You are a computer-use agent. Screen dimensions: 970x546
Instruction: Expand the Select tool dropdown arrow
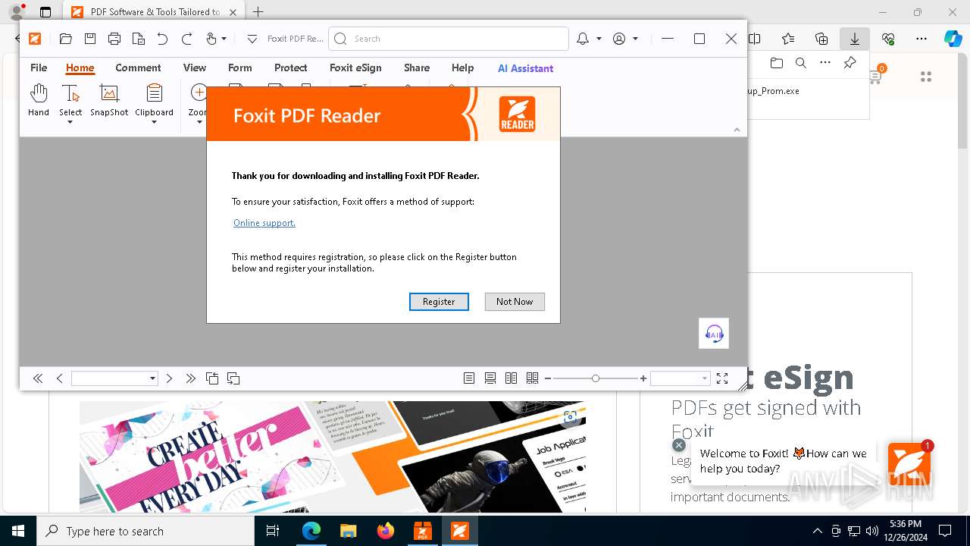(x=70, y=122)
